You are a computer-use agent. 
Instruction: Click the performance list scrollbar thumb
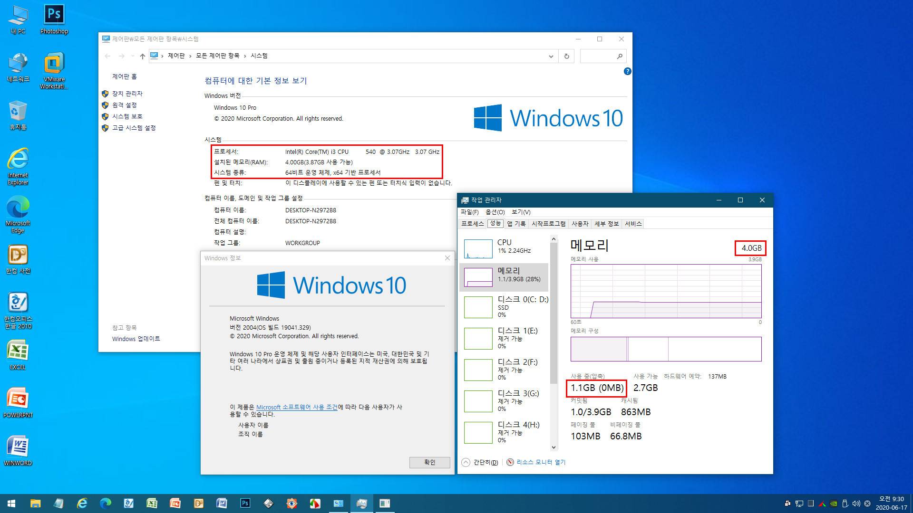coord(554,313)
